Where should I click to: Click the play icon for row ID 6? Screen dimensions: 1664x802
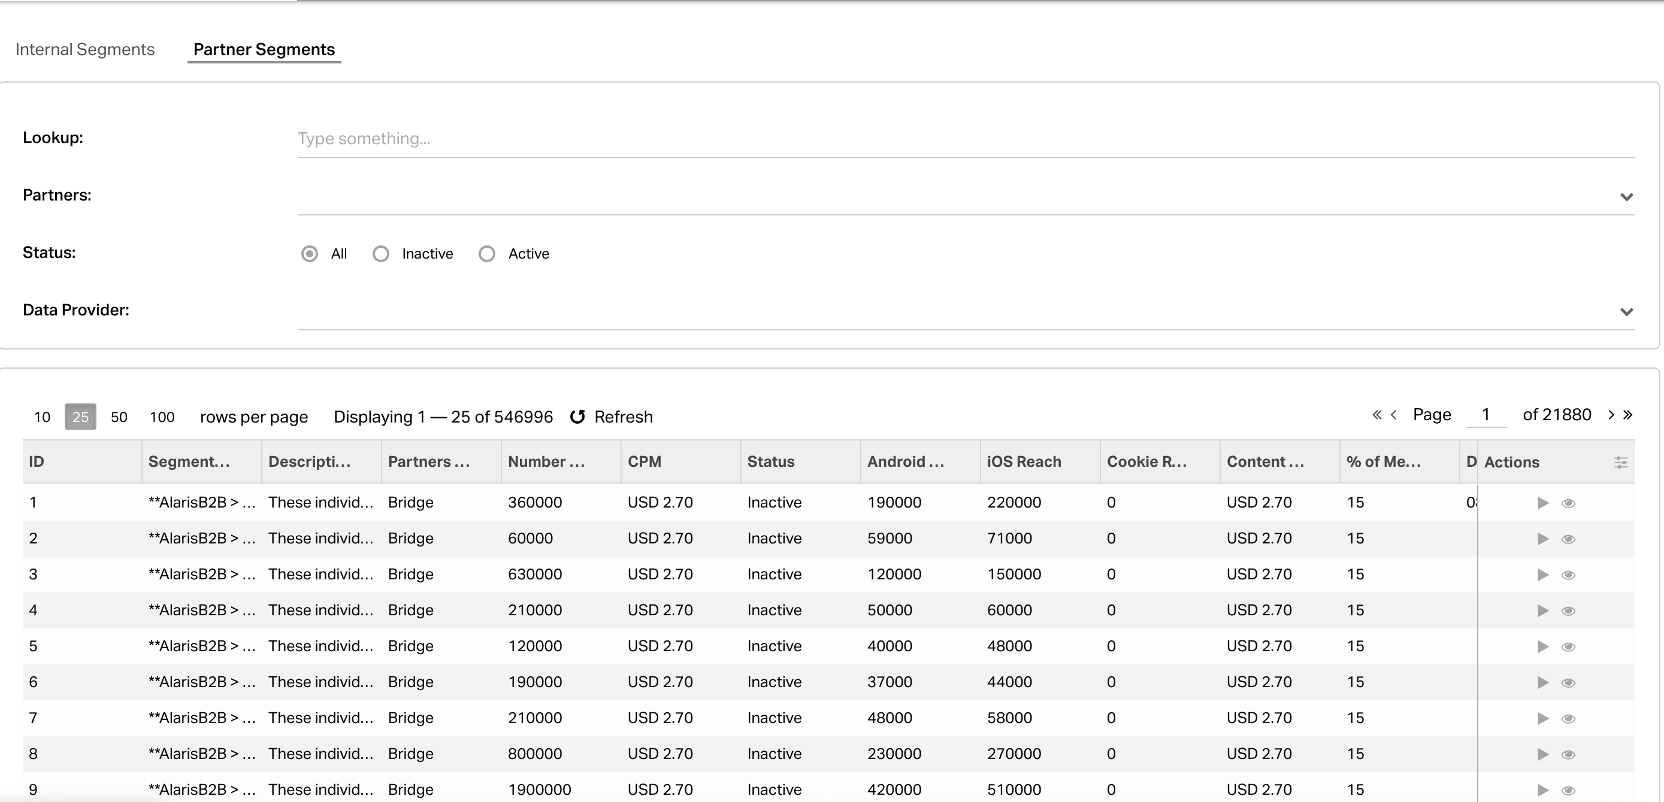pyautogui.click(x=1542, y=682)
